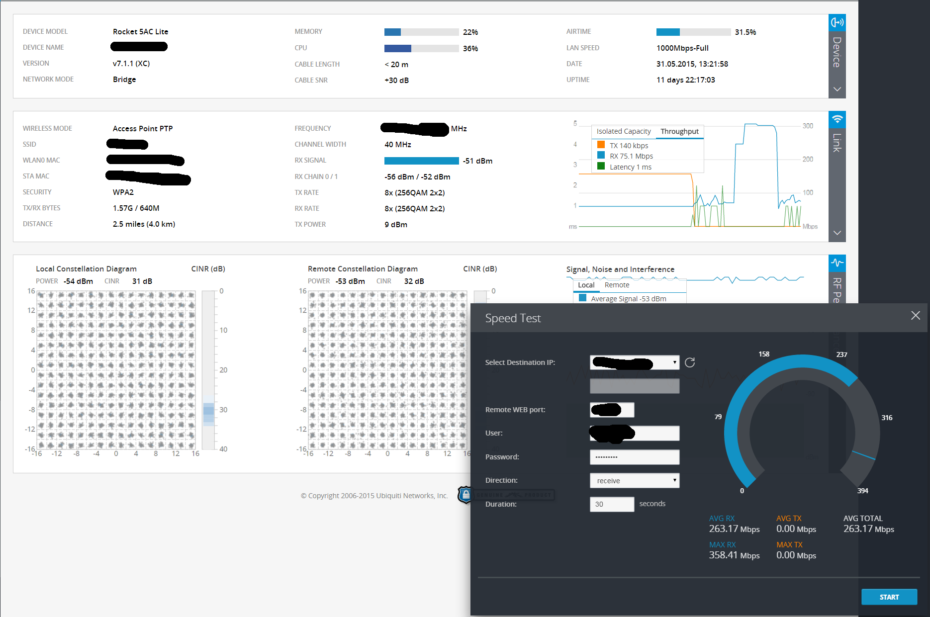
Task: Click the LAN speed '1000Mbps-Full'
Action: [682, 48]
